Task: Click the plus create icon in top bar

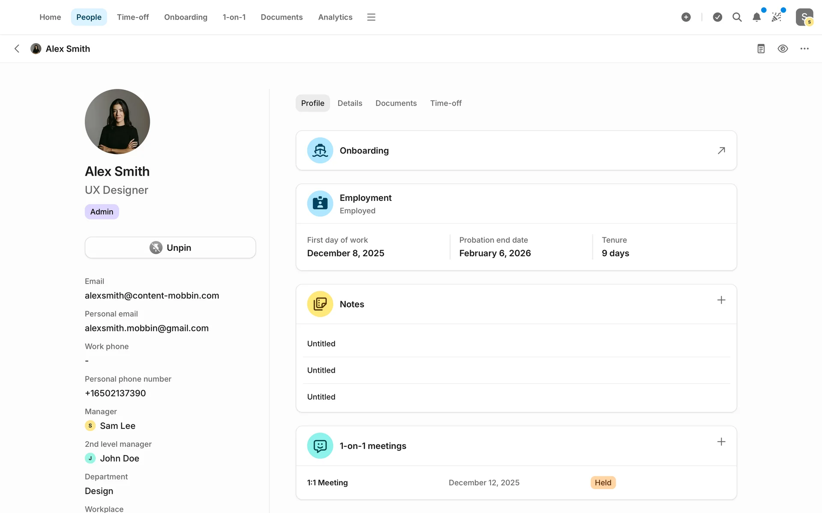Action: coord(686,17)
